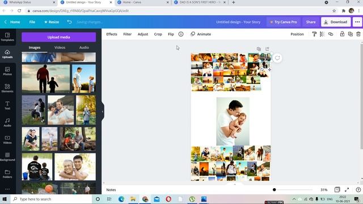Select father and child silhouette thumbnail

coord(45,79)
